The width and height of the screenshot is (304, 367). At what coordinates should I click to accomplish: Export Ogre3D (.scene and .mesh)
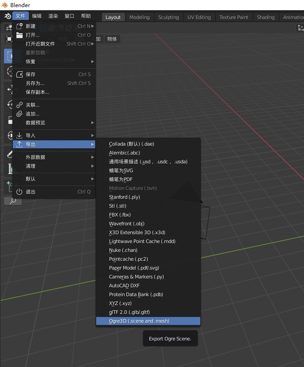tap(148, 321)
